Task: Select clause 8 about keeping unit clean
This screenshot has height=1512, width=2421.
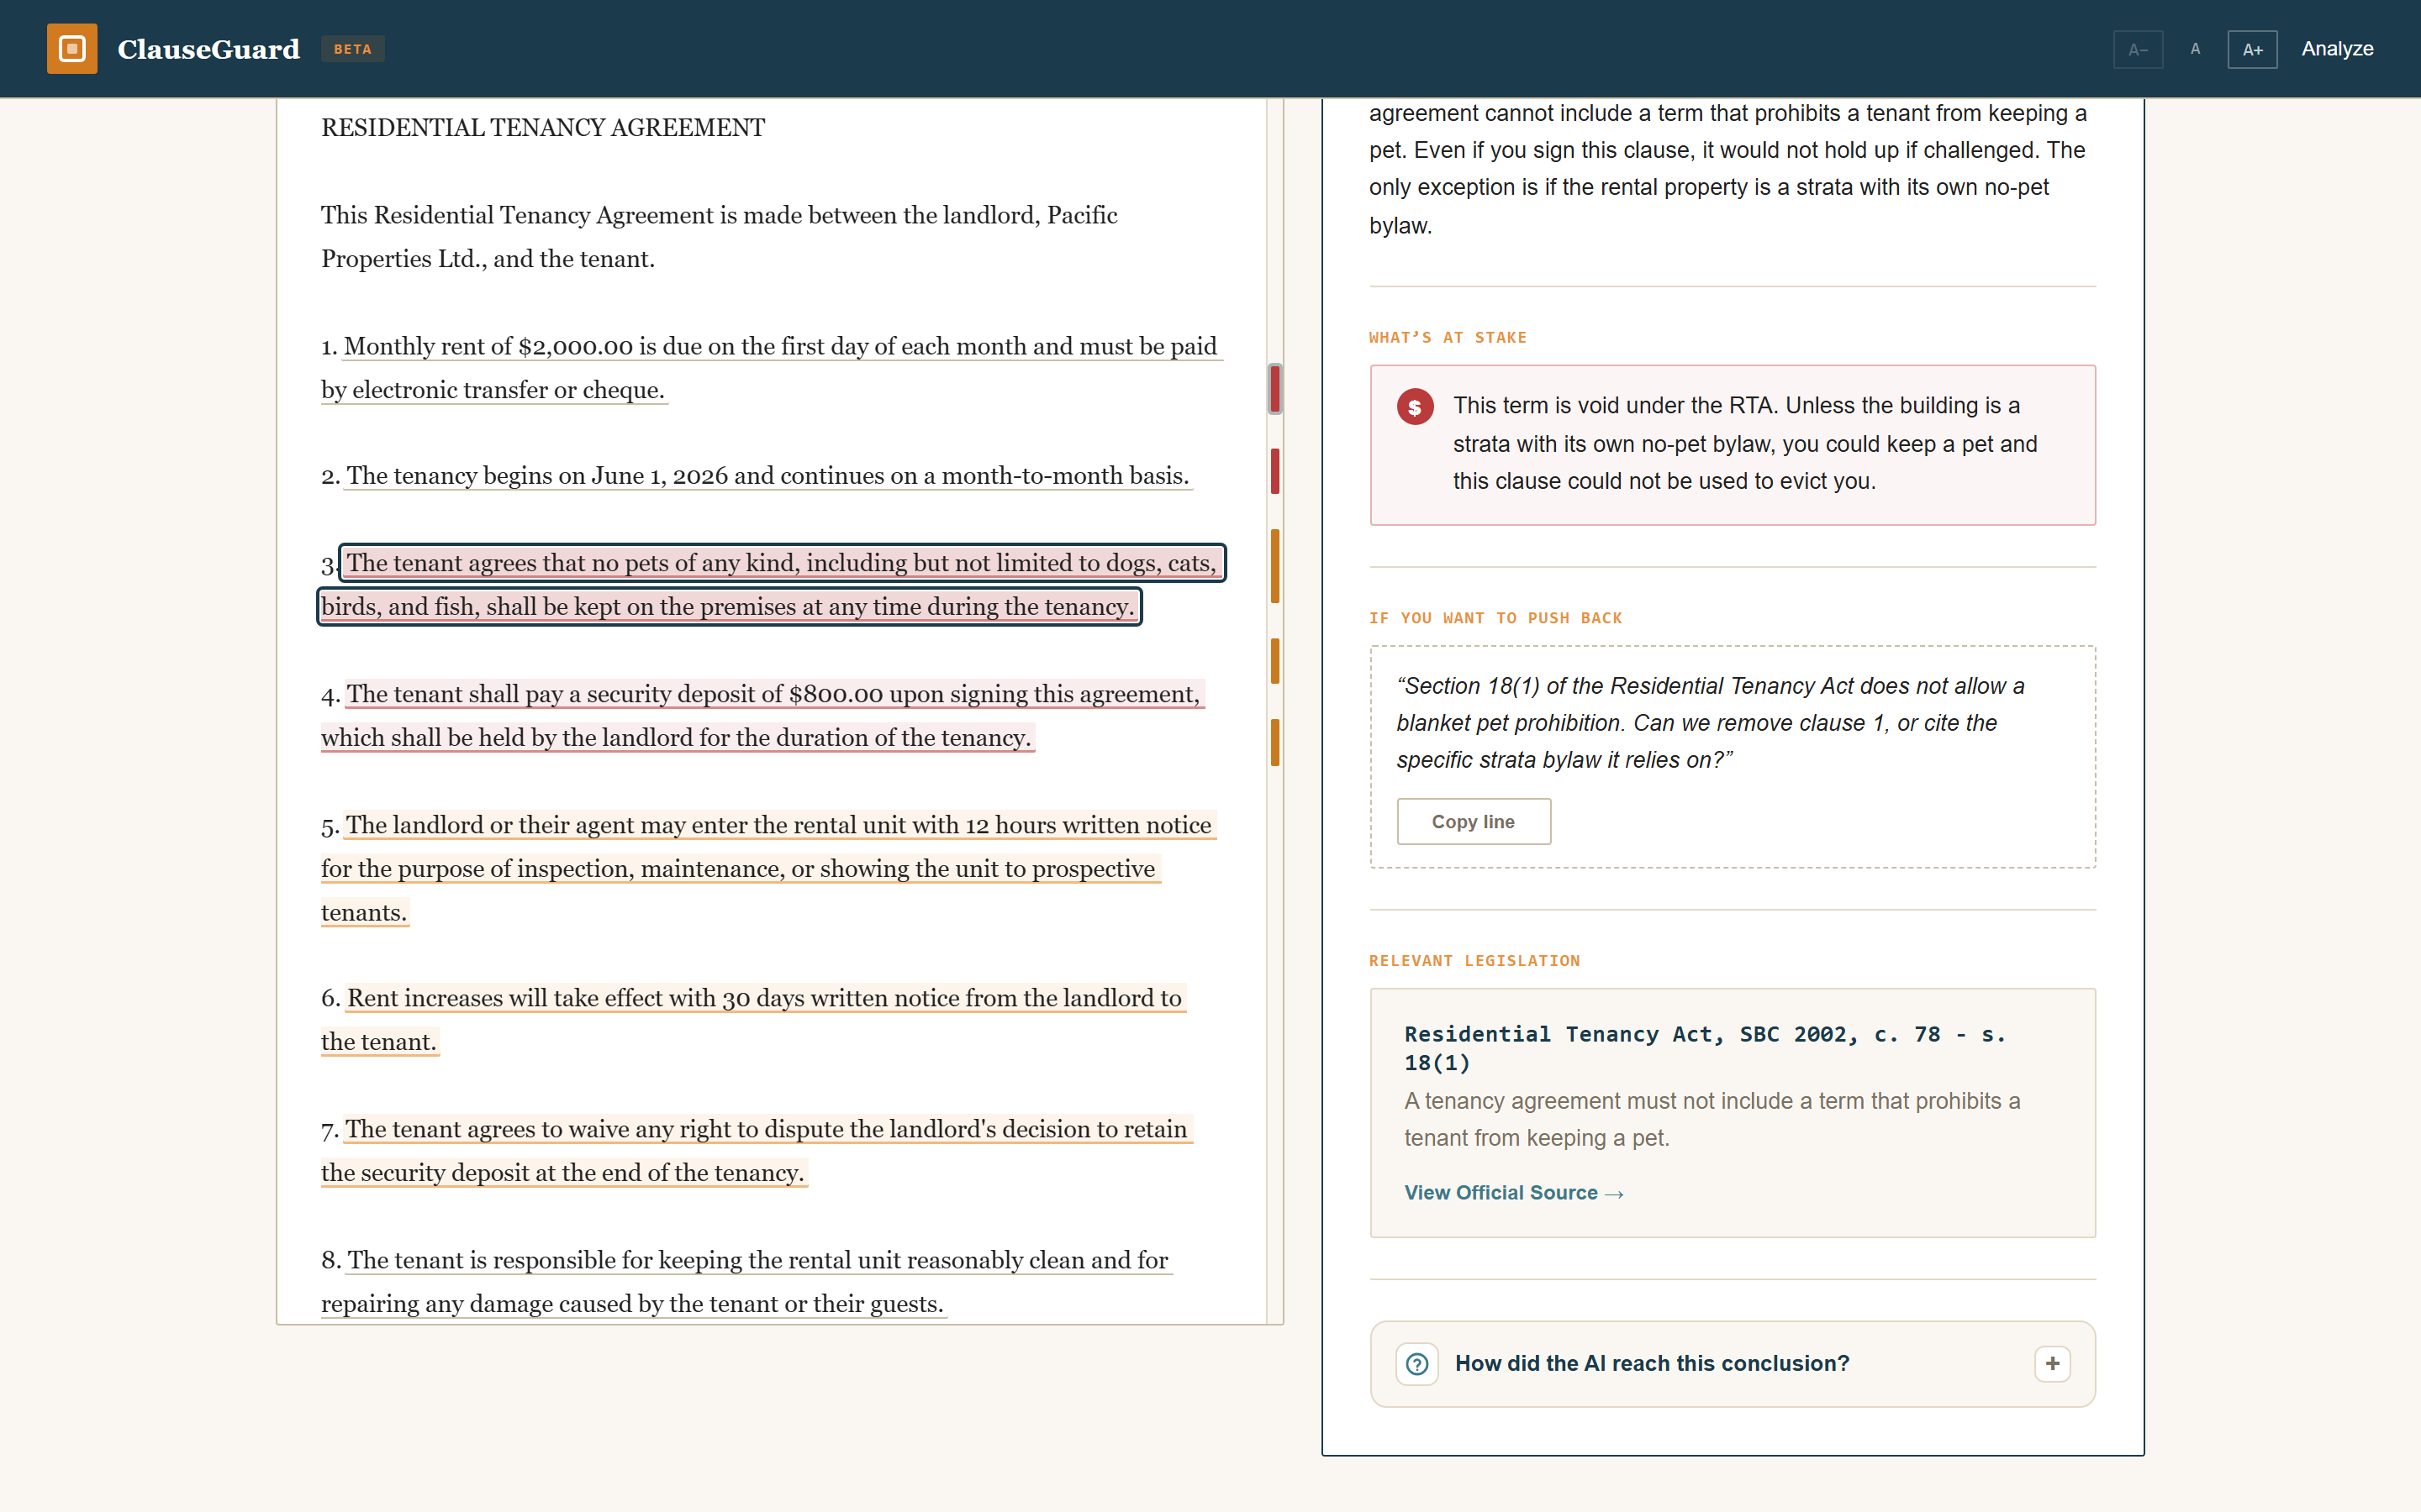Action: [746, 1282]
